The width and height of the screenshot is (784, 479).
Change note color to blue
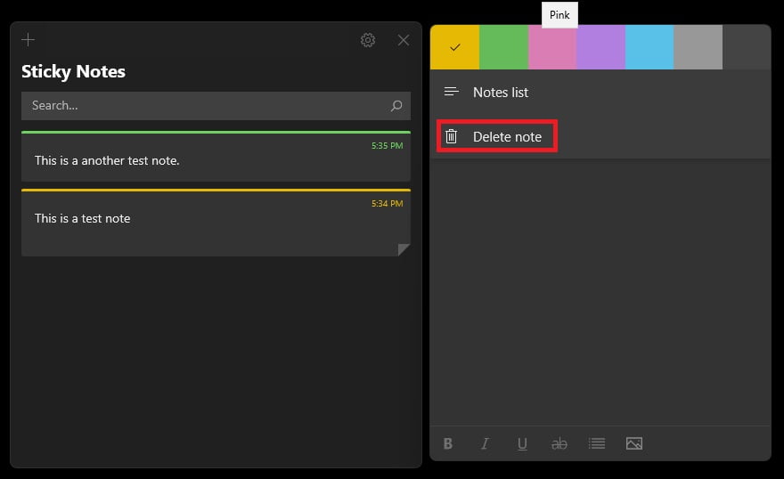tap(649, 47)
